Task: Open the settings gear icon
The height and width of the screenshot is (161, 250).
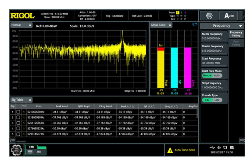Action: (x=17, y=150)
